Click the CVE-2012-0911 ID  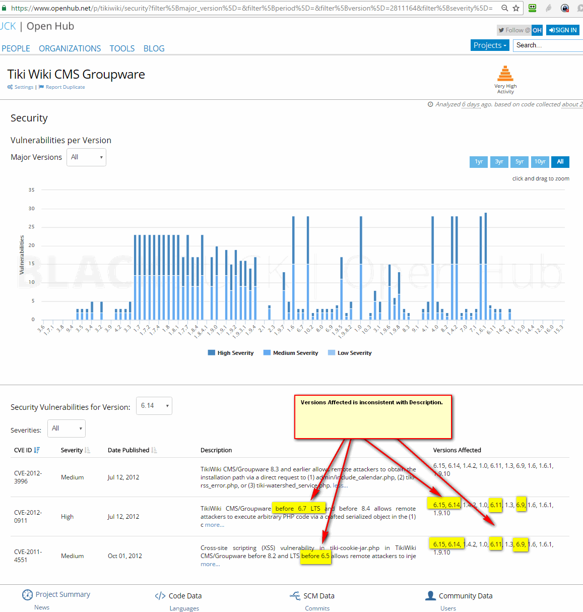[28, 517]
